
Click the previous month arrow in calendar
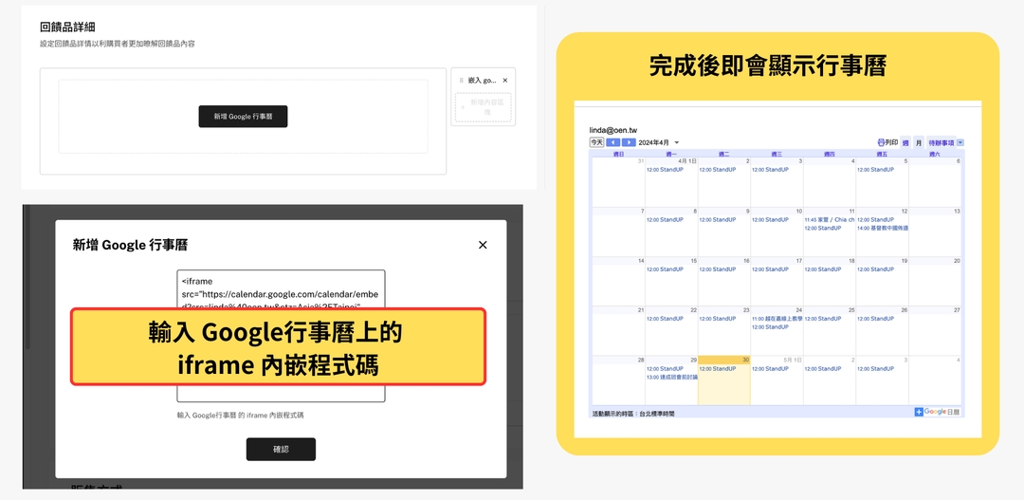pyautogui.click(x=613, y=142)
